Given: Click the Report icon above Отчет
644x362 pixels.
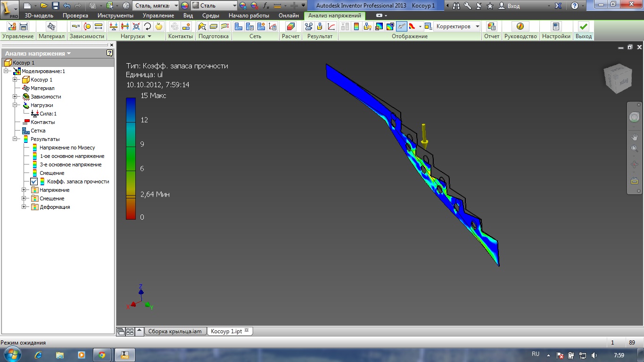Looking at the screenshot, I should tap(492, 26).
